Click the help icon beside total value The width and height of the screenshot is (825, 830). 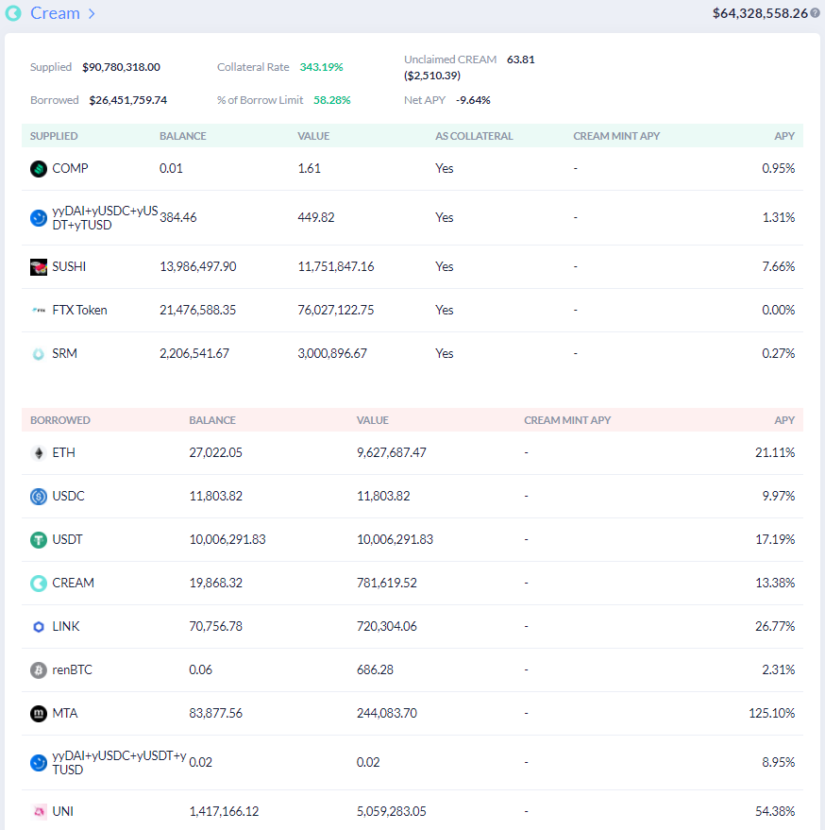tap(815, 13)
